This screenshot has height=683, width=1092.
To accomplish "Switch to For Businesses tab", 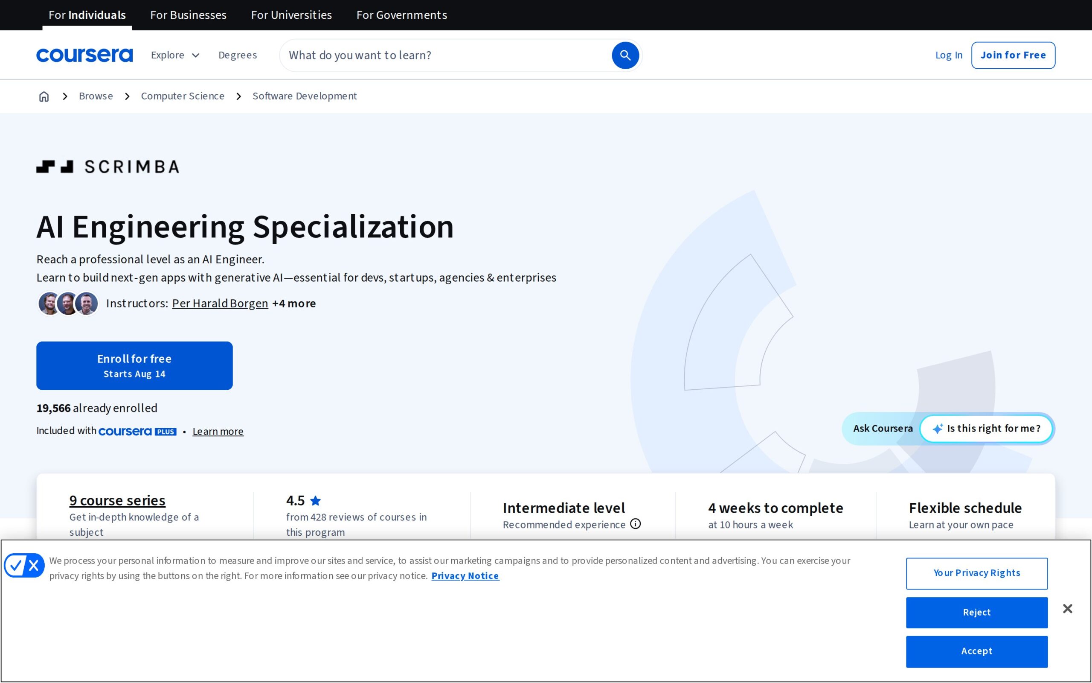I will [x=188, y=15].
